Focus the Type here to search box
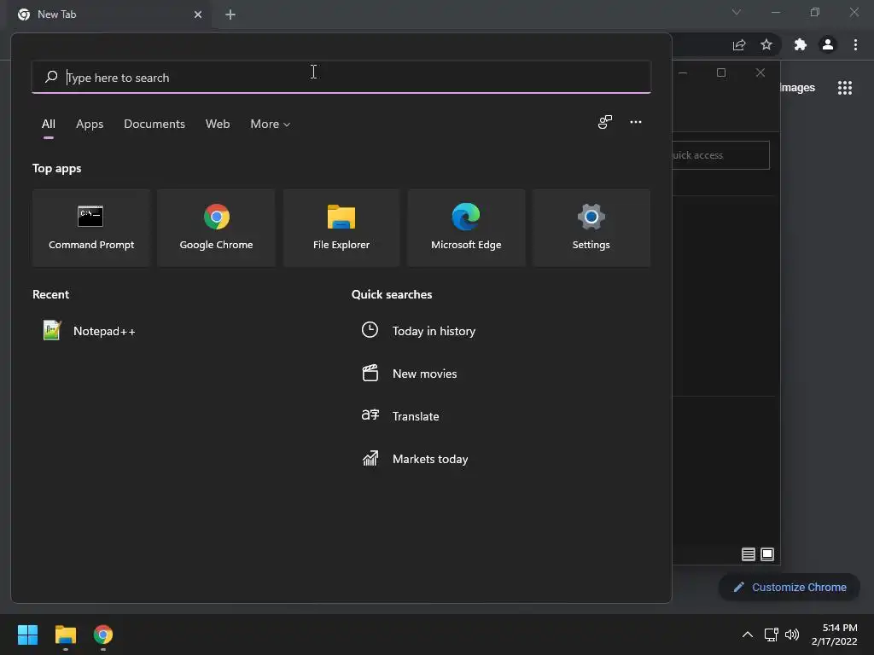This screenshot has height=655, width=874. tap(341, 78)
